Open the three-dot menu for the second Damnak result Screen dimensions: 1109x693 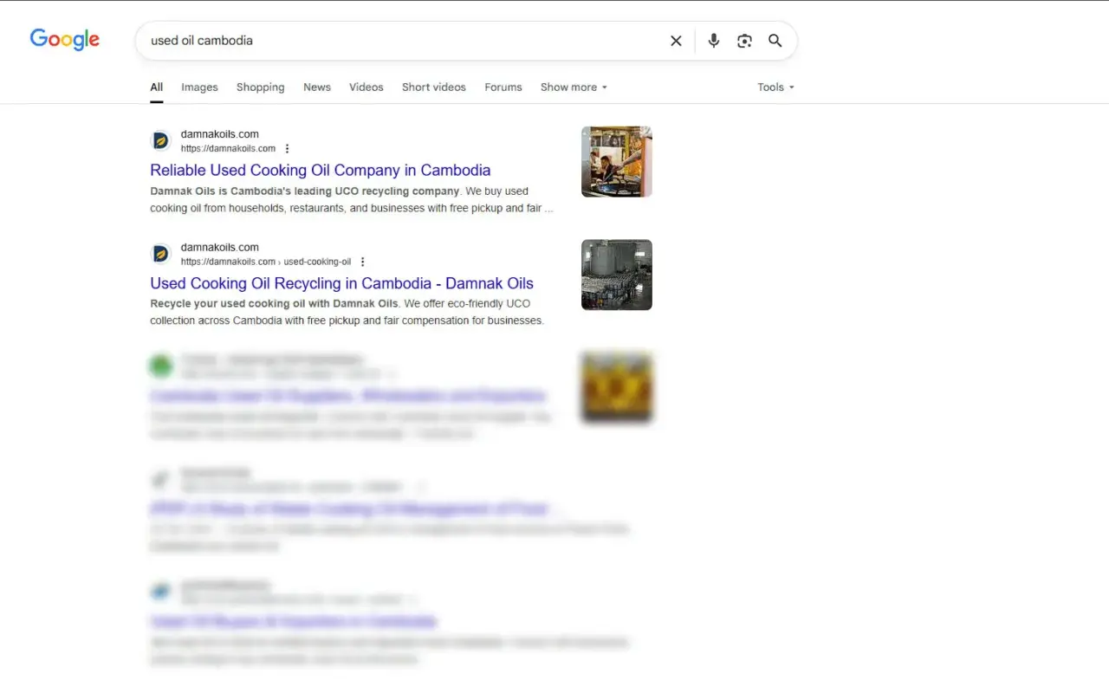pos(362,261)
